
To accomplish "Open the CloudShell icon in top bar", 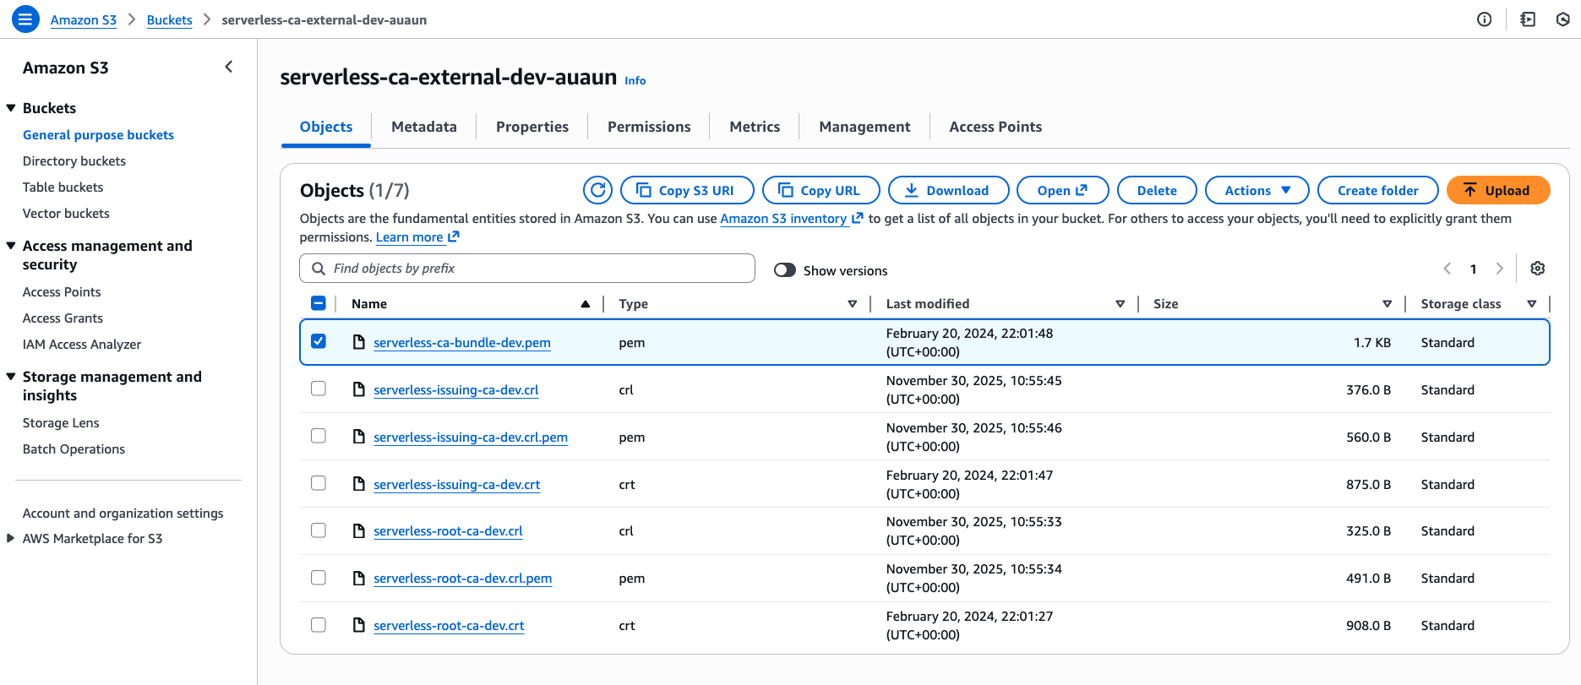I will [x=1527, y=19].
